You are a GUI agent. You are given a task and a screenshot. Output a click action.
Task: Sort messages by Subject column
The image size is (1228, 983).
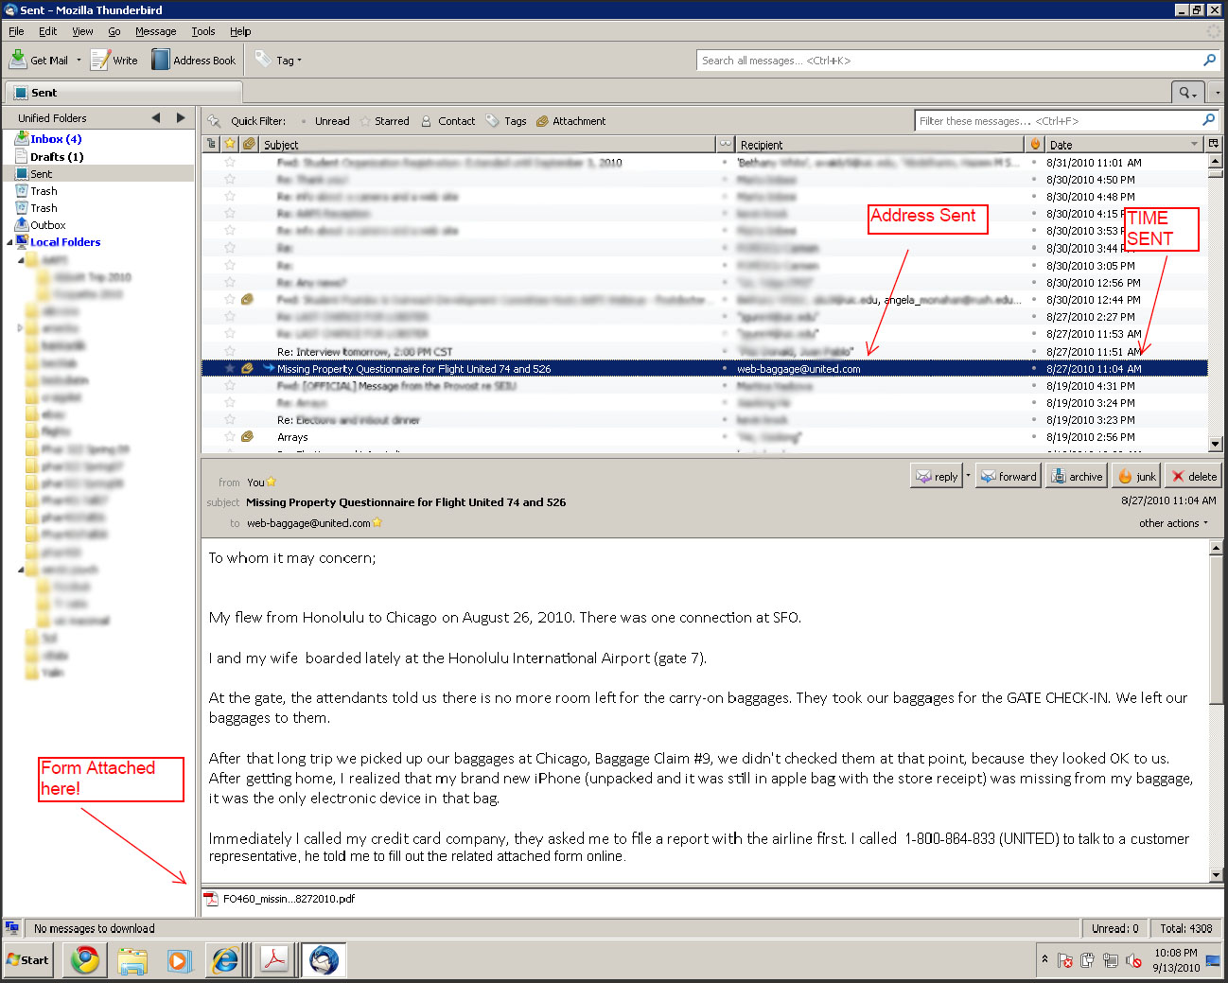coord(487,145)
